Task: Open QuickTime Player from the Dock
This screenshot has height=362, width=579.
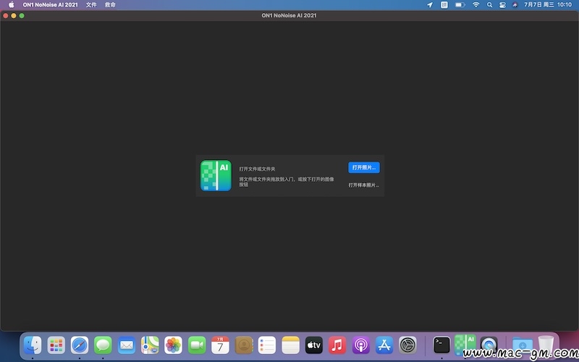Action: (489, 345)
